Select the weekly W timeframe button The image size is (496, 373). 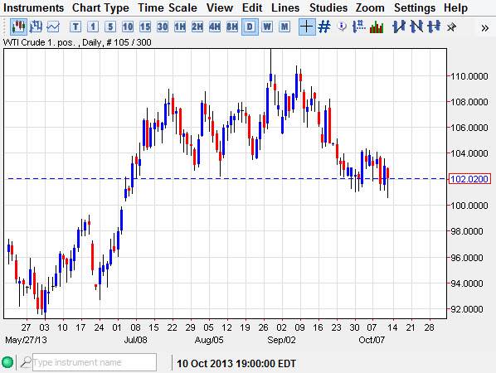point(267,27)
